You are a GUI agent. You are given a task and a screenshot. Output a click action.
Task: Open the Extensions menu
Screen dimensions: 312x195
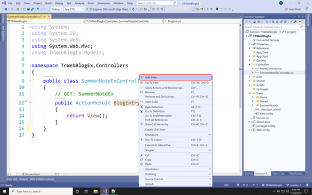[x=103, y=3]
